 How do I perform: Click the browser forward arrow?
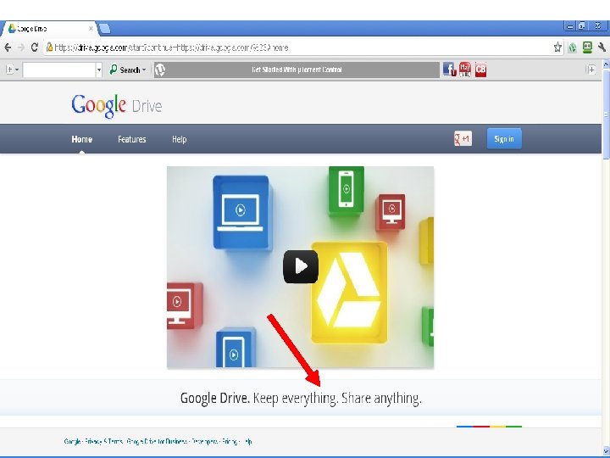[21, 47]
